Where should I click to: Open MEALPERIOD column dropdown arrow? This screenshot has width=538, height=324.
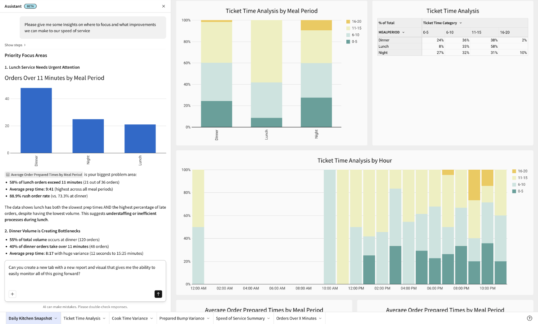403,32
